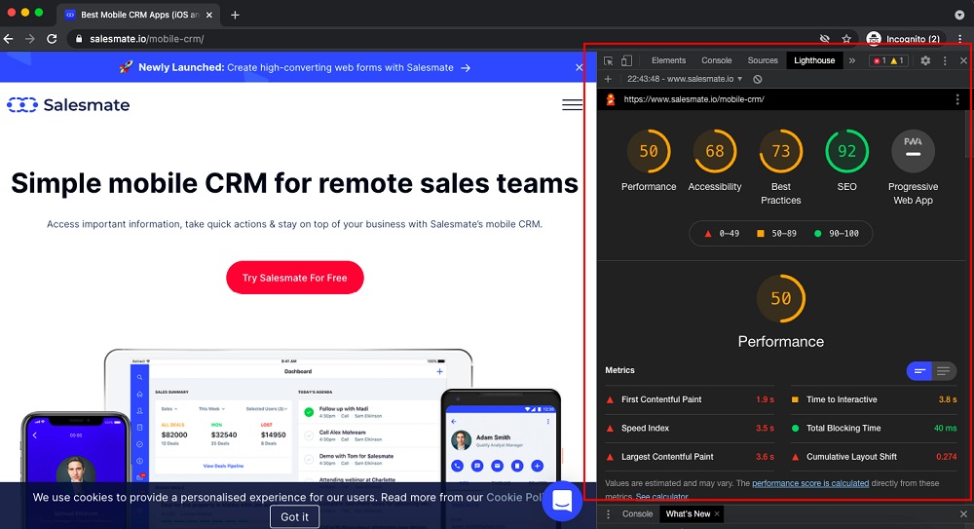The width and height of the screenshot is (974, 529).
Task: Open the report selector dropdown 22:43:48
Action: (x=685, y=79)
